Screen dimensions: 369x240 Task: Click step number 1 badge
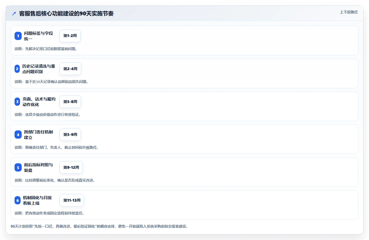pos(18,36)
